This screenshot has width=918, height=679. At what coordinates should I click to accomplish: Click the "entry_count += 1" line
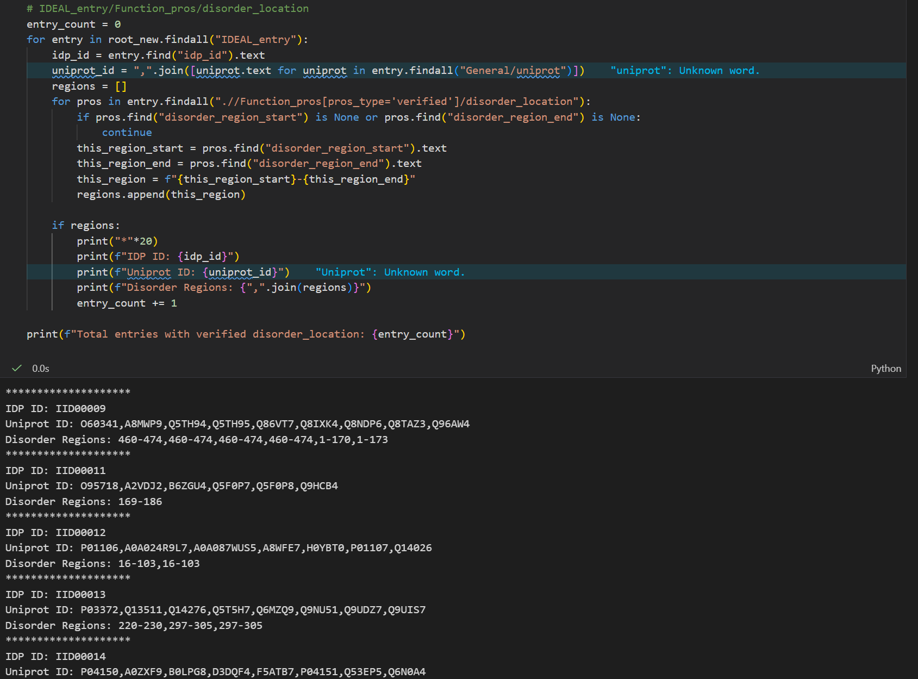pos(127,303)
